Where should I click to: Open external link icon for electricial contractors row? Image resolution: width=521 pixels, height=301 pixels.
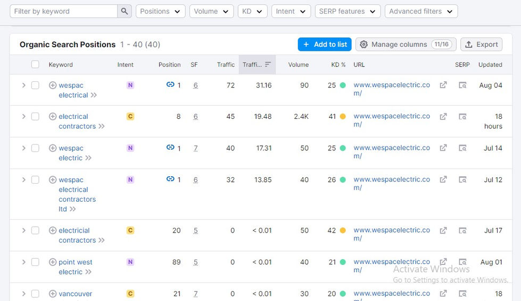pos(443,230)
